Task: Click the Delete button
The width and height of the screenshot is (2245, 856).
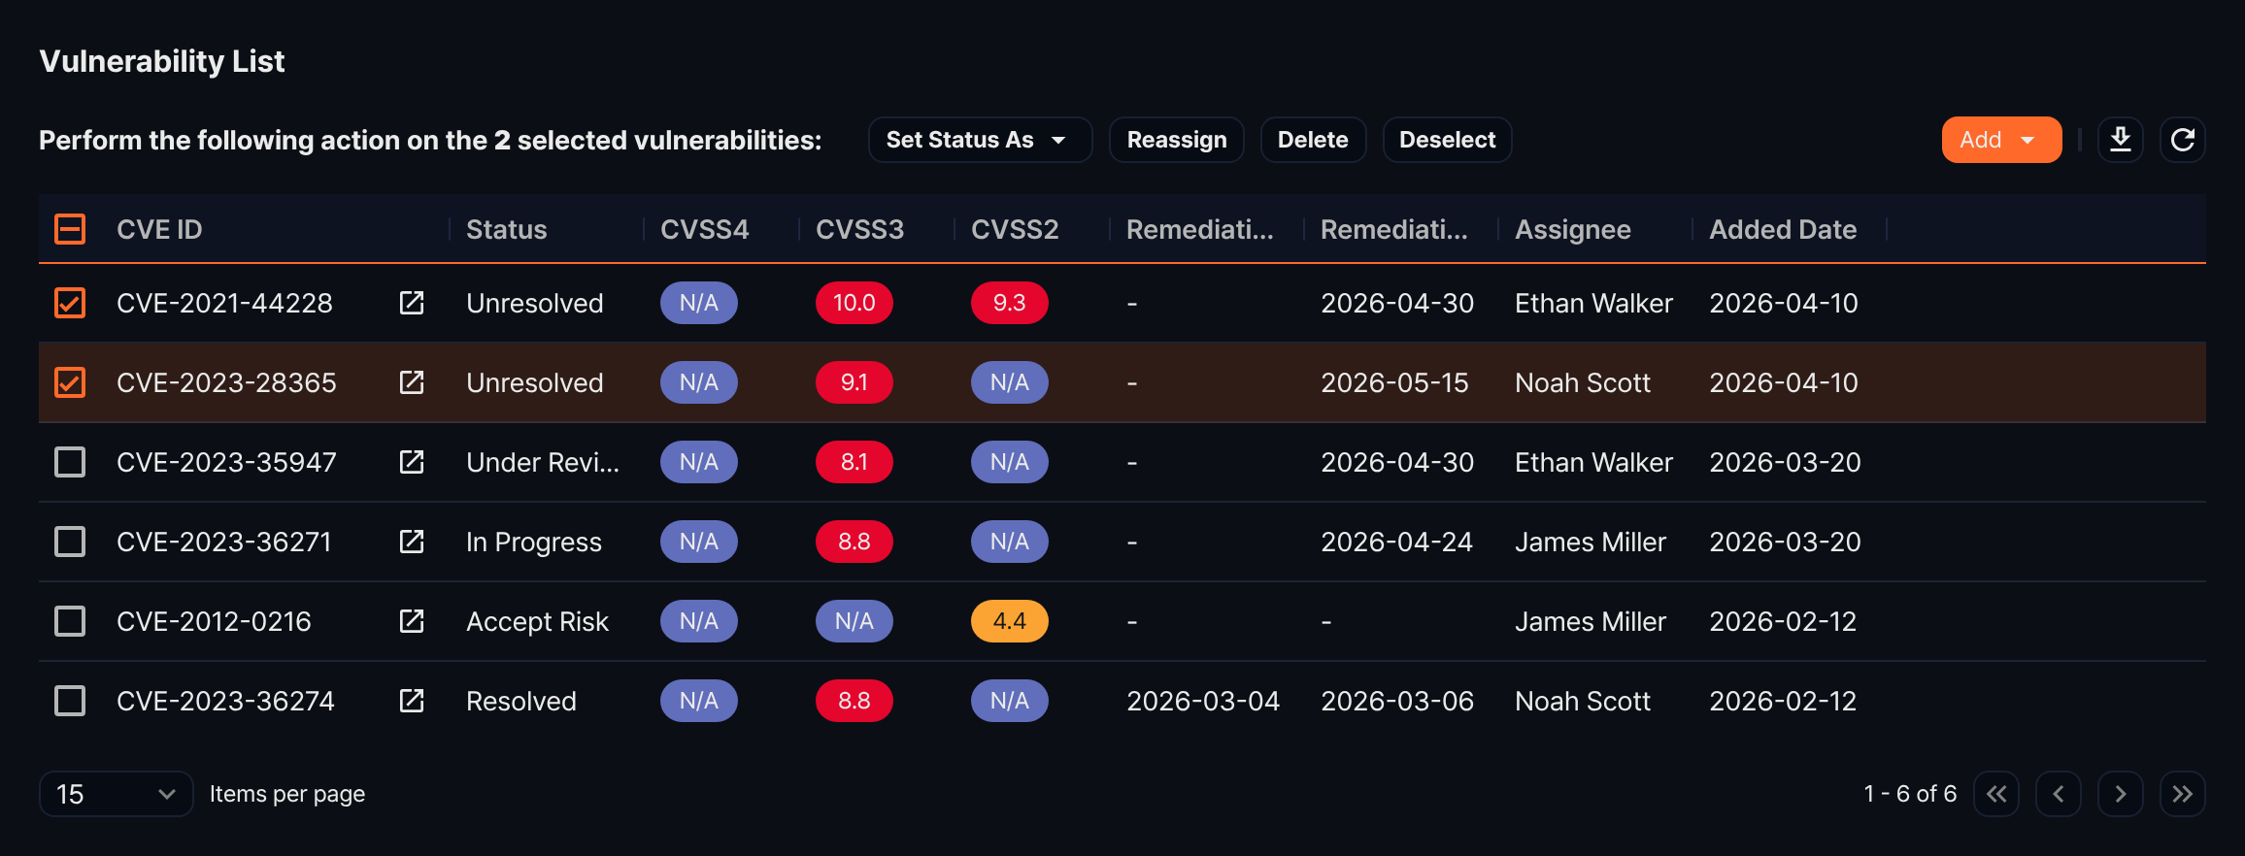Action: [1313, 140]
